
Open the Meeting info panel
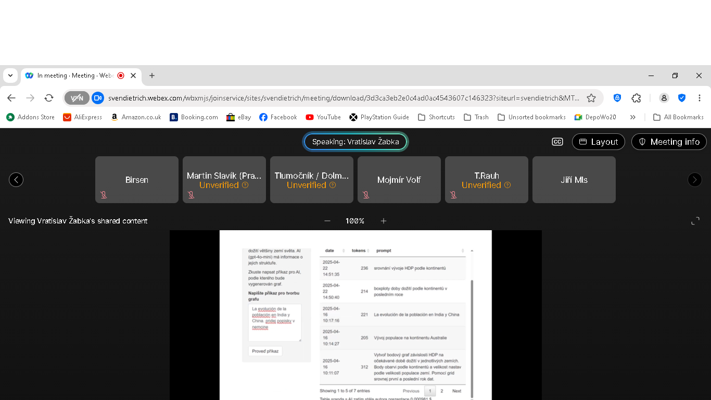point(669,142)
